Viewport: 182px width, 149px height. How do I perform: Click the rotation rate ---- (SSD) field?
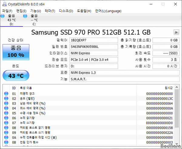[x=166, y=53]
